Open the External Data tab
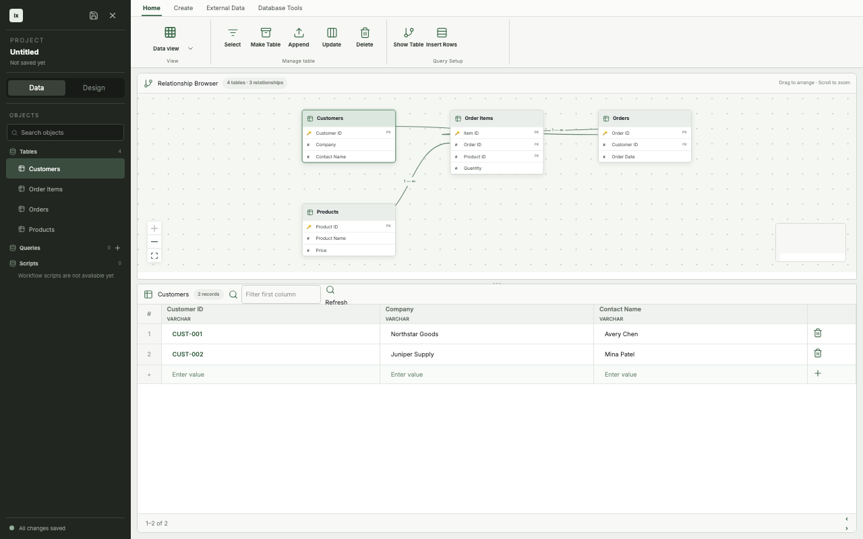The width and height of the screenshot is (863, 539). pyautogui.click(x=225, y=8)
